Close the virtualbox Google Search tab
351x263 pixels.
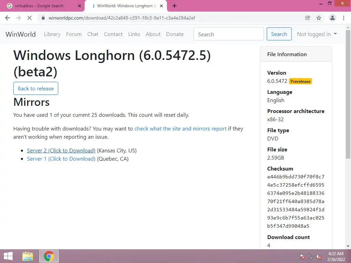point(80,6)
